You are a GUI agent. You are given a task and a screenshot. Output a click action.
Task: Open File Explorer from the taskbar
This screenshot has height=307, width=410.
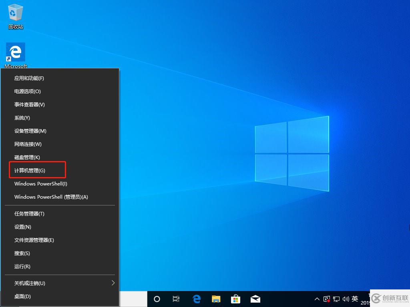[x=216, y=299]
